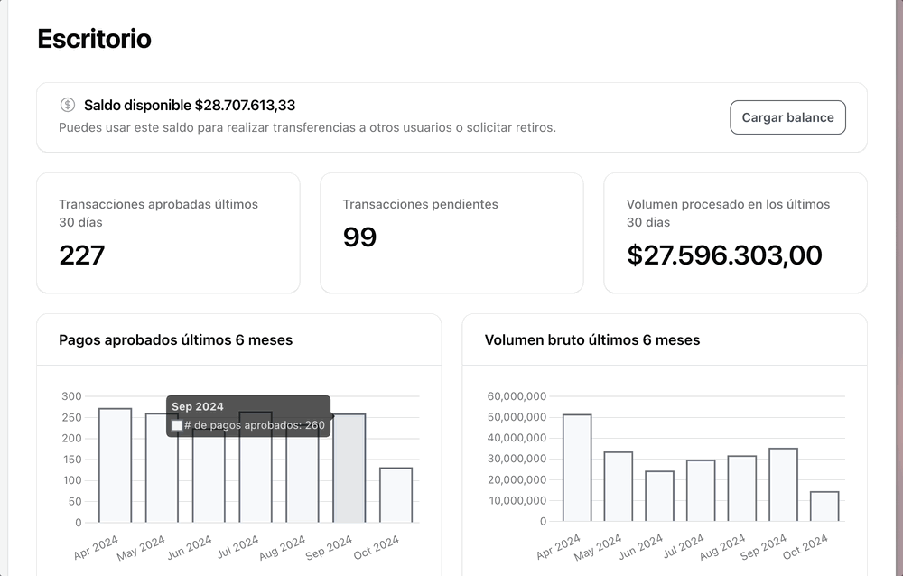Click the Jul 2024 bar in Volumen bruto
The height and width of the screenshot is (576, 903).
tap(701, 490)
